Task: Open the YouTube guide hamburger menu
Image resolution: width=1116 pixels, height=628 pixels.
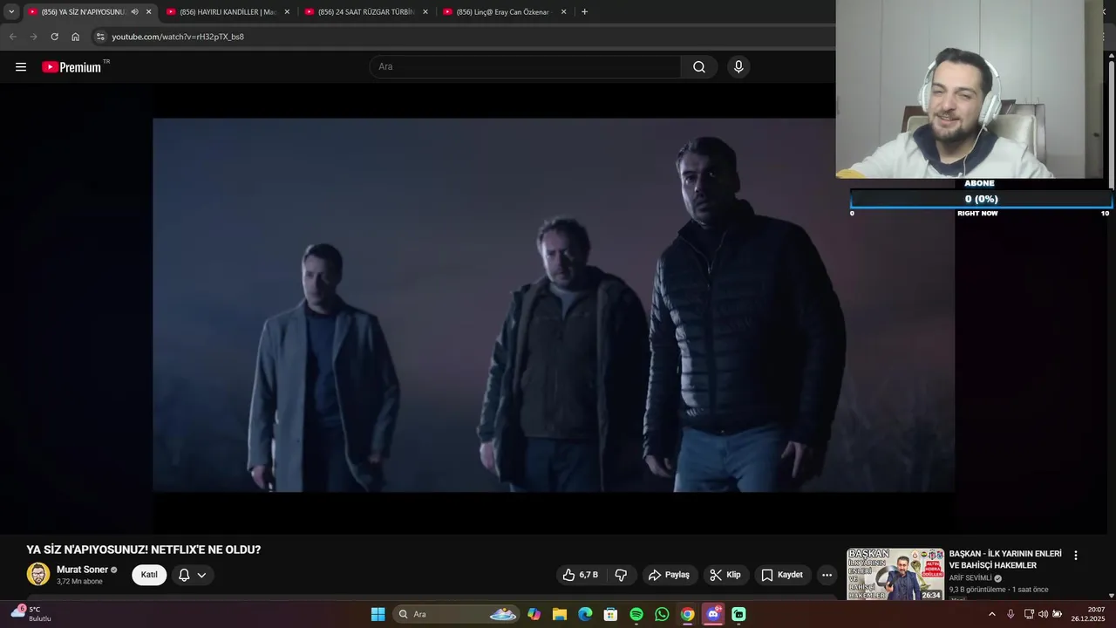Action: [x=21, y=67]
